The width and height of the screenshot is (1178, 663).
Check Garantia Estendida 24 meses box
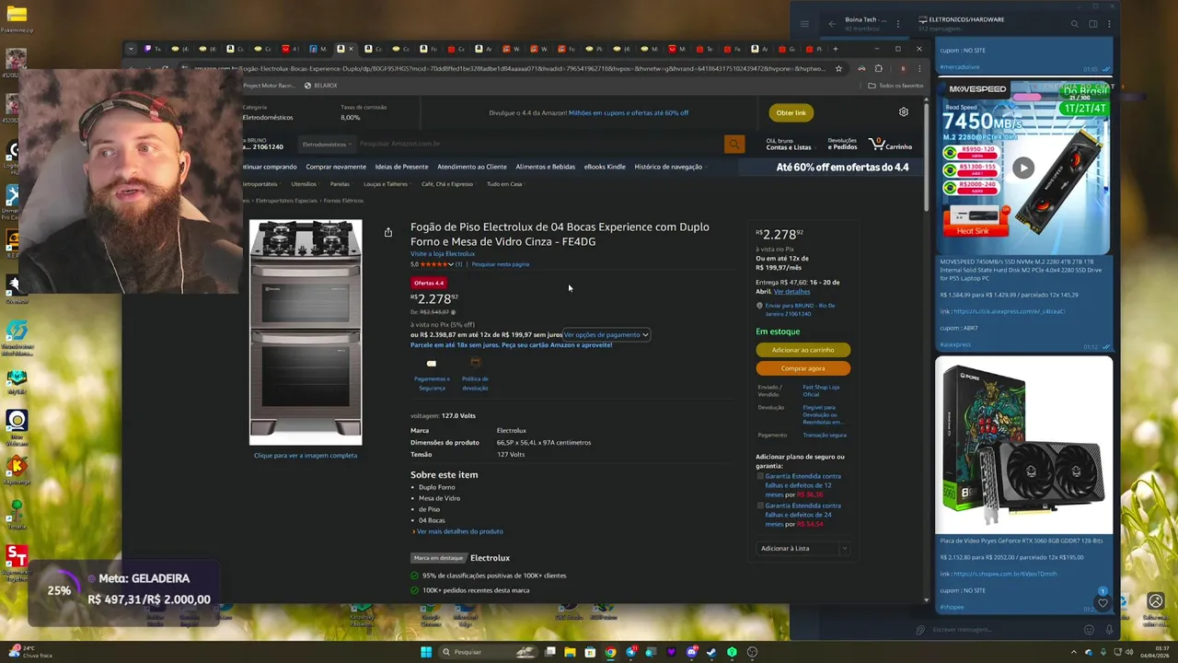tap(760, 506)
